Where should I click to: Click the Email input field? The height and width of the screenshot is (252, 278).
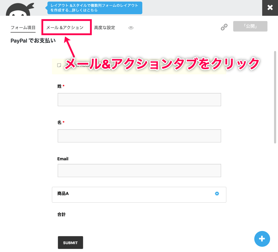[x=139, y=171]
